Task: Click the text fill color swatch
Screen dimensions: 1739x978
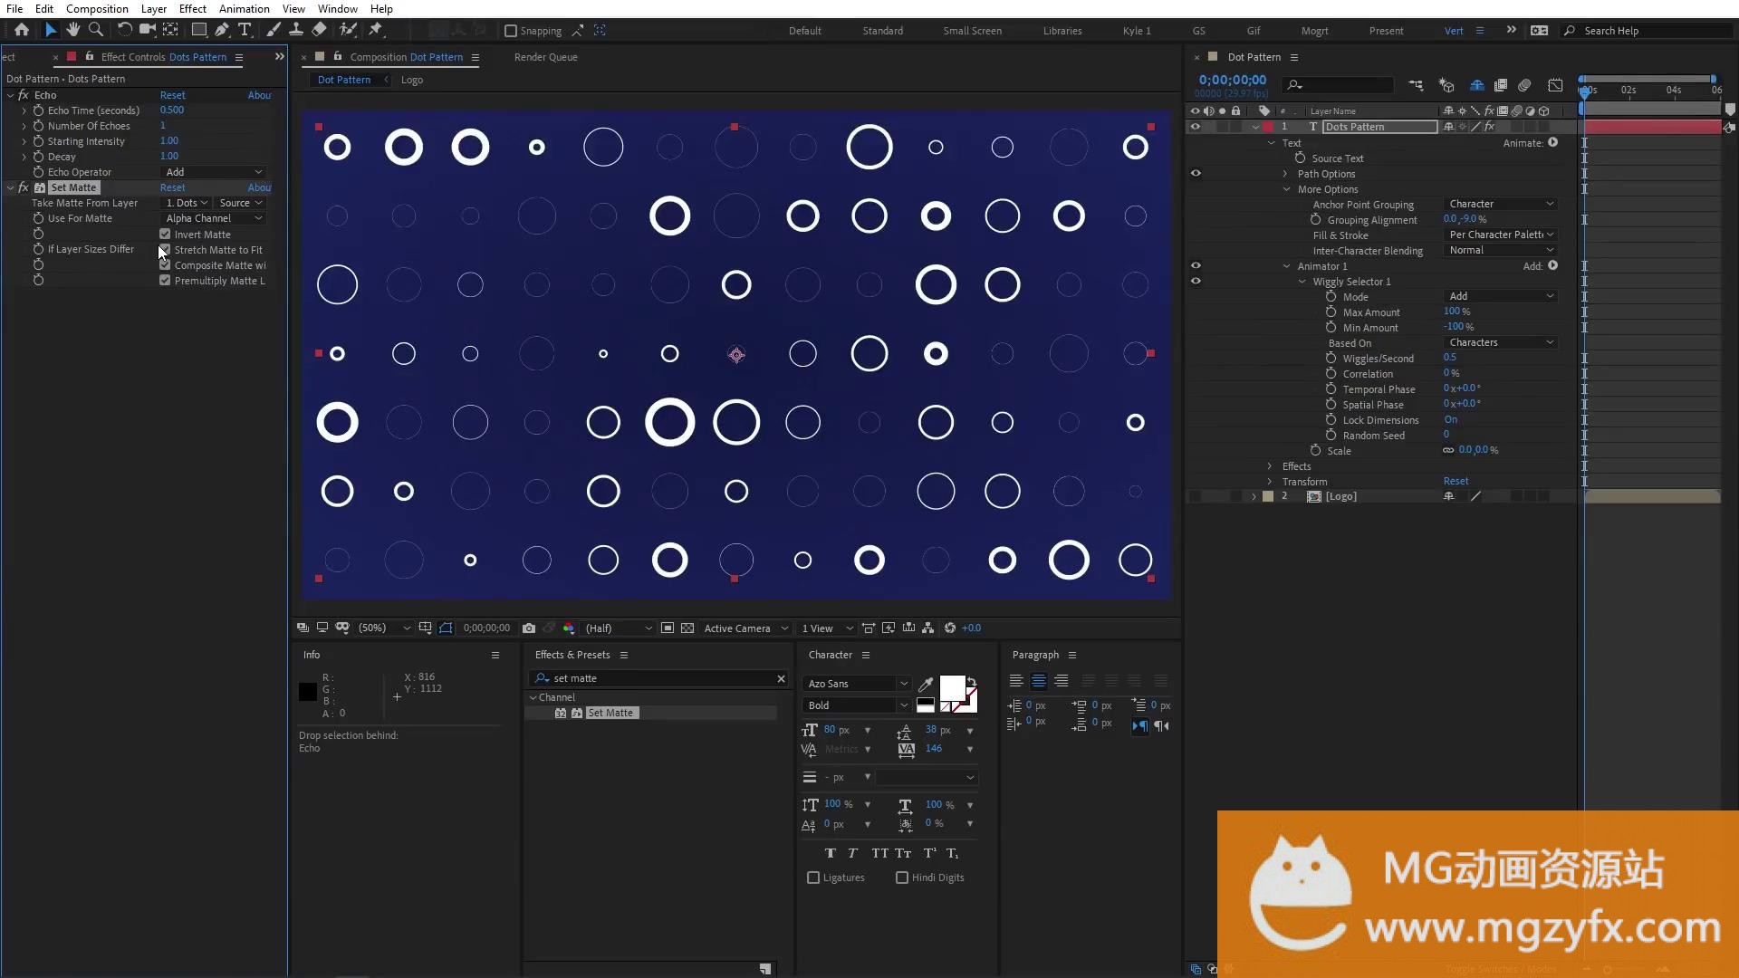Action: [952, 688]
